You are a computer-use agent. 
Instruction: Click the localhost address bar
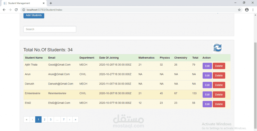(128, 10)
